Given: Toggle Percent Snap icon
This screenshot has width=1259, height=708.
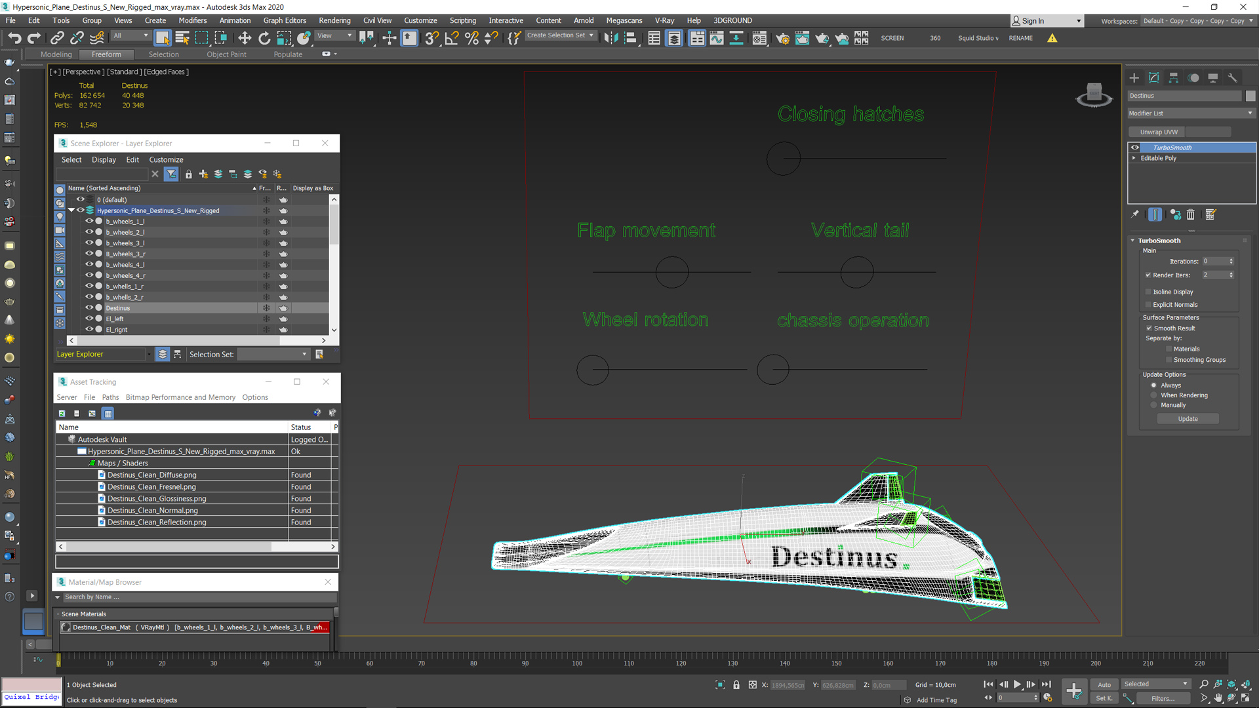Looking at the screenshot, I should point(471,38).
